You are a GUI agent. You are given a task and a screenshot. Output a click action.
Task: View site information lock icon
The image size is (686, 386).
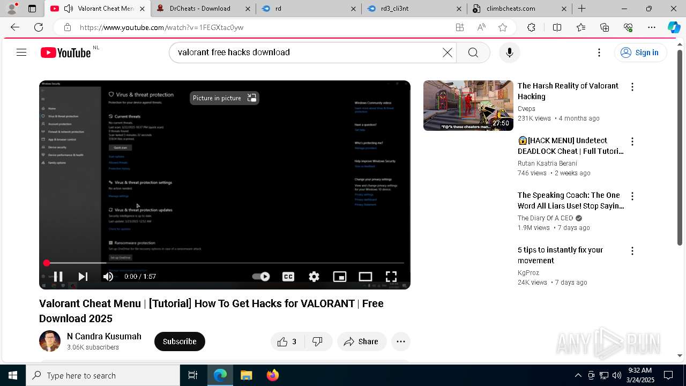click(x=67, y=27)
